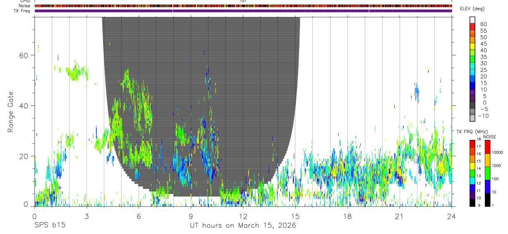Click the '6' tick on UT hours axis
This screenshot has height=234, width=508.
pyautogui.click(x=139, y=216)
